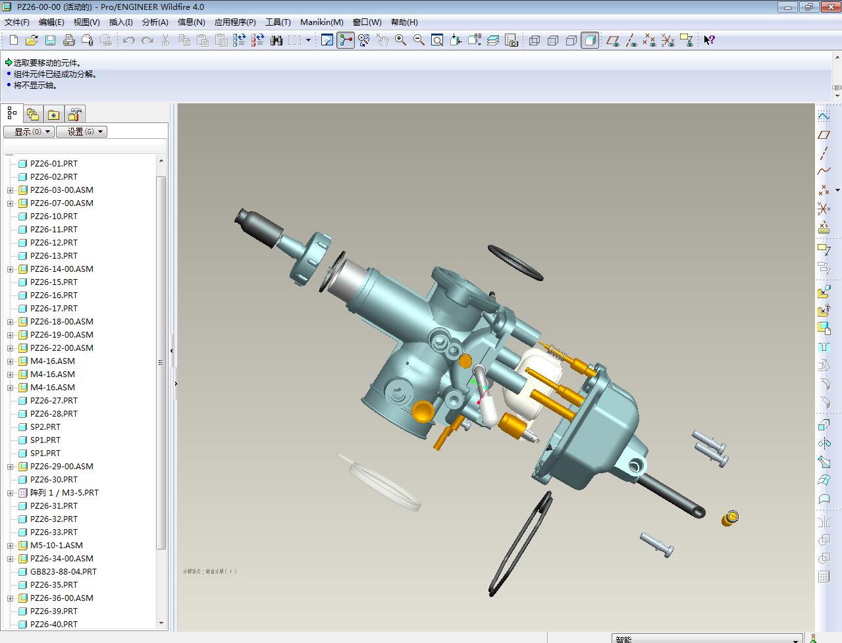The image size is (842, 643).
Task: Create a new file with toolbar icon
Action: click(13, 40)
